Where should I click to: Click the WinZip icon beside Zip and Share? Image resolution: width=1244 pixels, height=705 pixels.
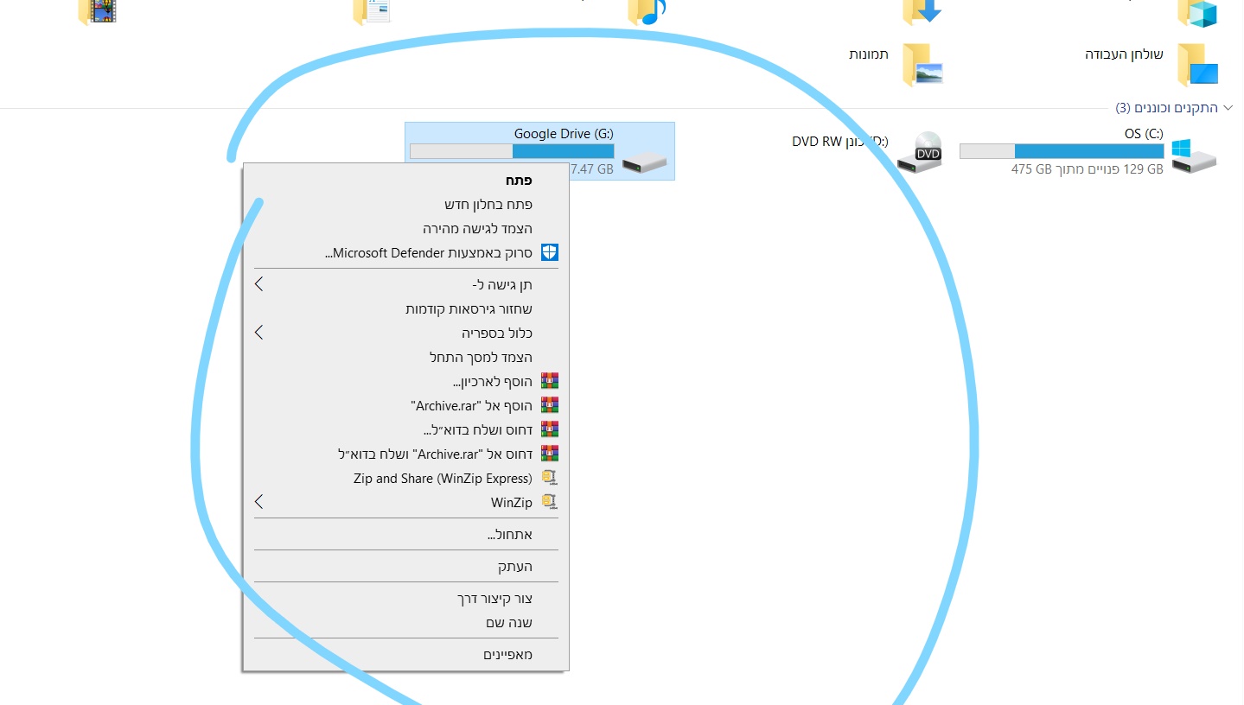point(550,478)
